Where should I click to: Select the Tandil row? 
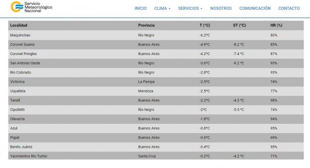coord(15,100)
